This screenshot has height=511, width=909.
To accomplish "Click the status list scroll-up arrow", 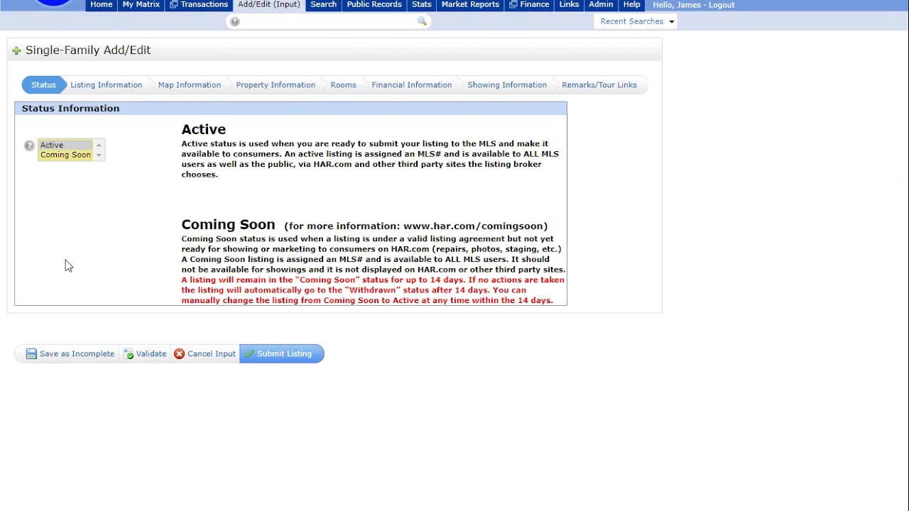I will point(99,145).
